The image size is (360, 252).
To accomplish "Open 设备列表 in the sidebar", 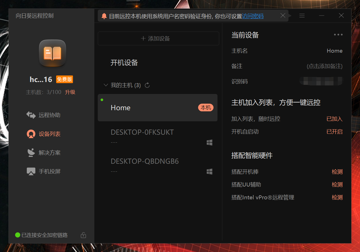I will click(x=50, y=134).
